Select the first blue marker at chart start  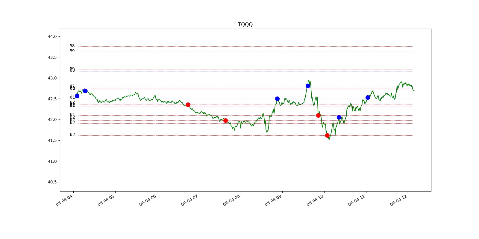click(77, 96)
